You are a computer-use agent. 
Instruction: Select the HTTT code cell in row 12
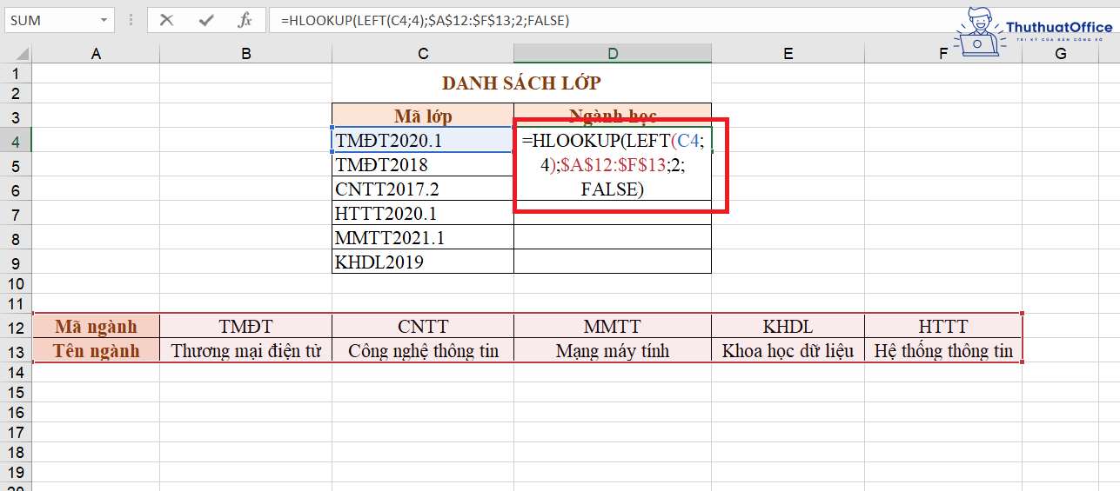tap(943, 327)
